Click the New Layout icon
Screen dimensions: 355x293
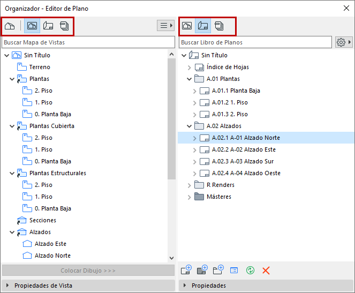186,270
